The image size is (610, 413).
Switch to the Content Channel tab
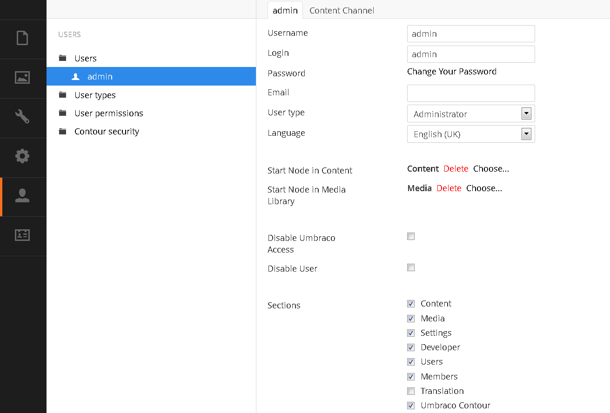[342, 10]
